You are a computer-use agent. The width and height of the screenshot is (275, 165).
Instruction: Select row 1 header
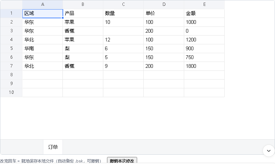tap(11, 13)
